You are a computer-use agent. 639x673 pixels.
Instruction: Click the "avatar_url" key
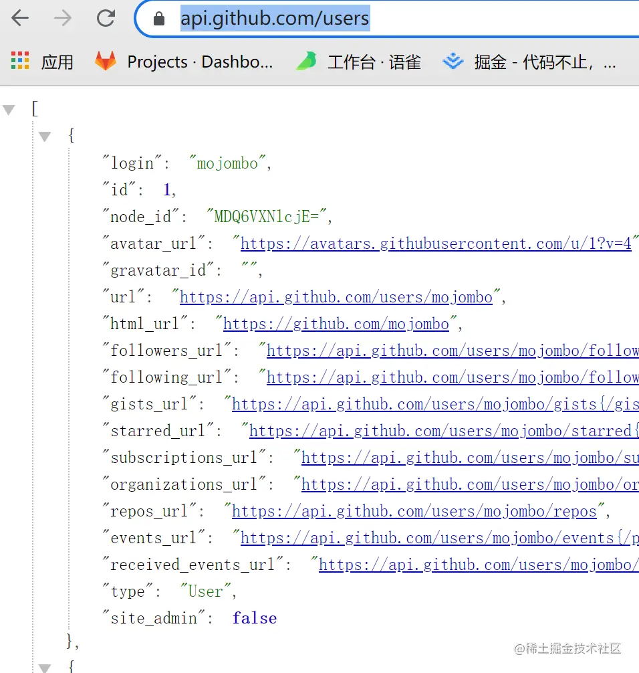coord(154,244)
